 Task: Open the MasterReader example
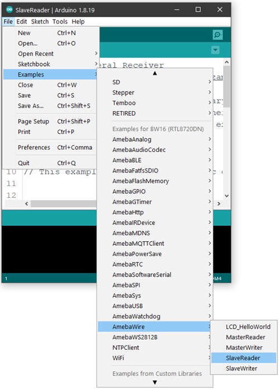(x=244, y=337)
